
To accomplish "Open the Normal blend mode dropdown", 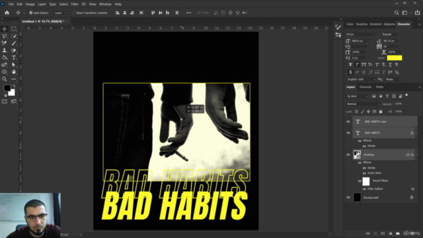I will point(363,104).
